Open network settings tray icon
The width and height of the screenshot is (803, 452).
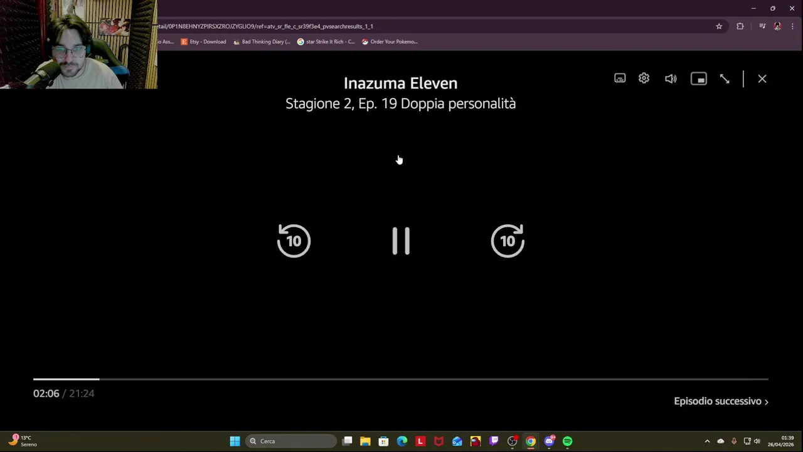[x=747, y=441]
